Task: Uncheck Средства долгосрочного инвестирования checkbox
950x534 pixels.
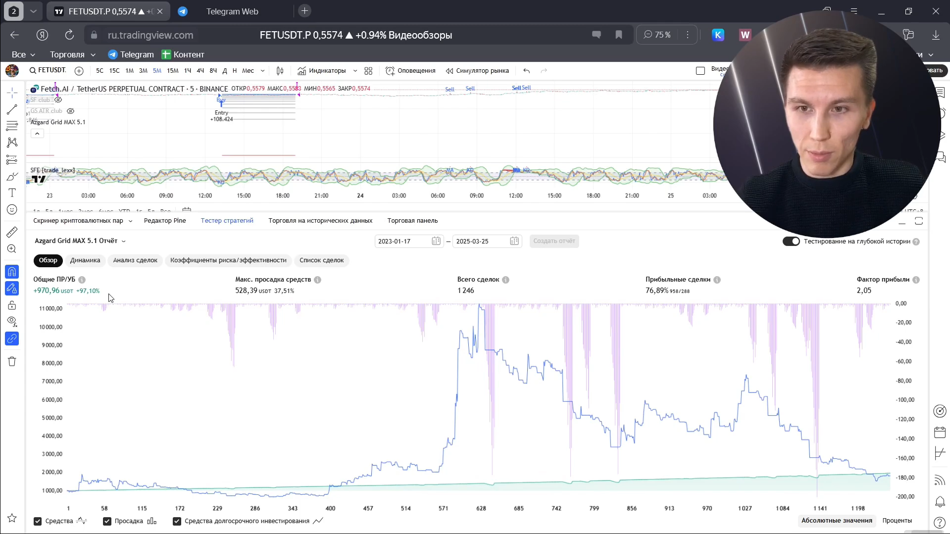Action: (177, 521)
